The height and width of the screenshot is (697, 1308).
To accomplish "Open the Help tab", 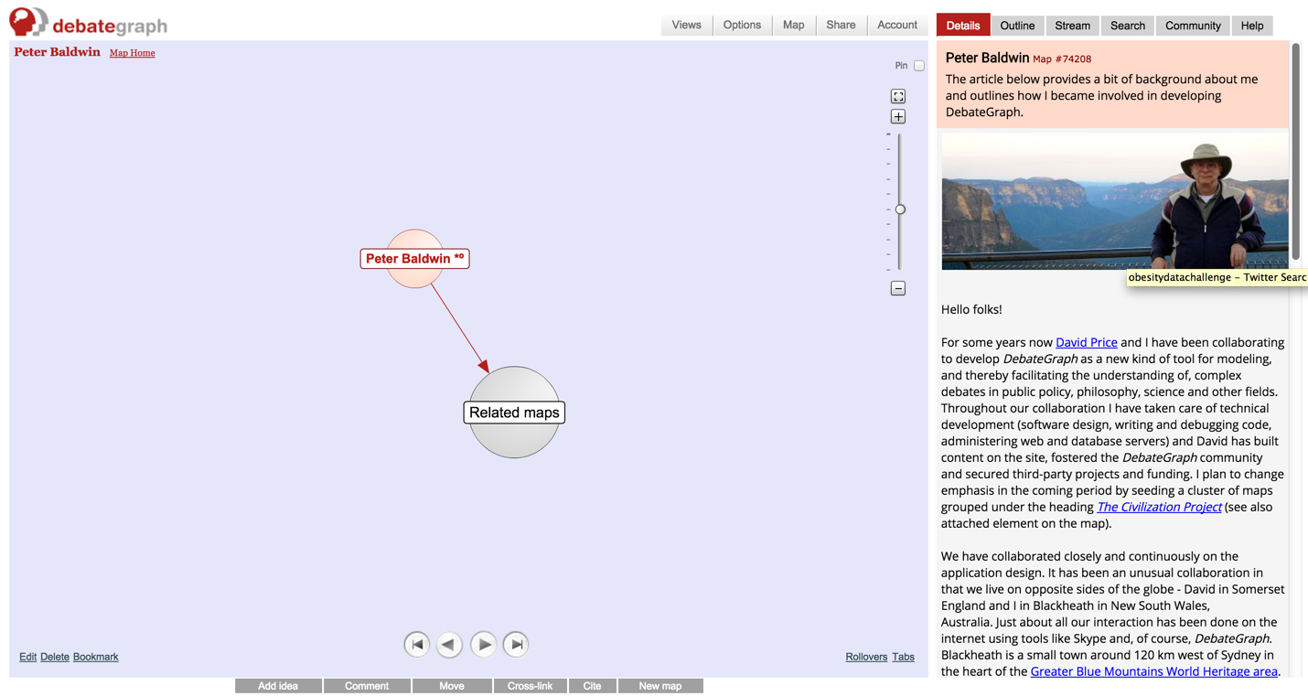I will pyautogui.click(x=1252, y=26).
